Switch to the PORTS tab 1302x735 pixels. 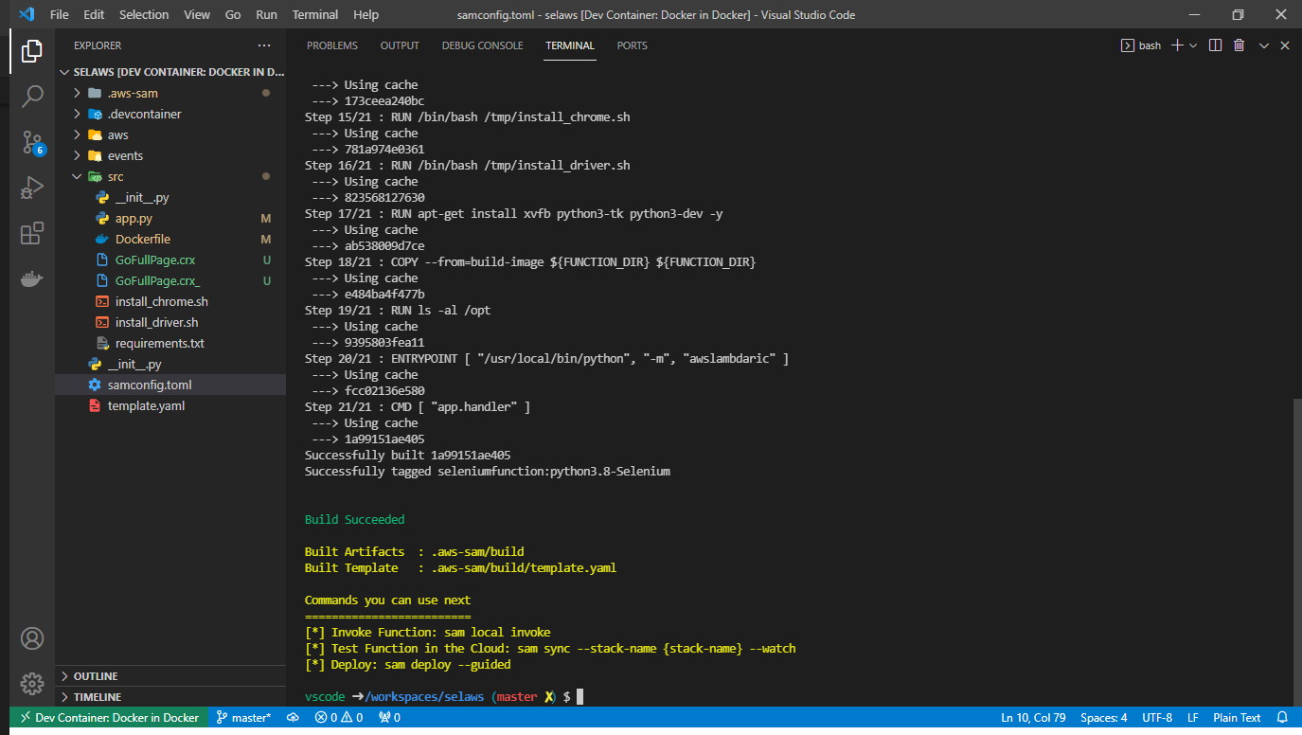click(632, 45)
